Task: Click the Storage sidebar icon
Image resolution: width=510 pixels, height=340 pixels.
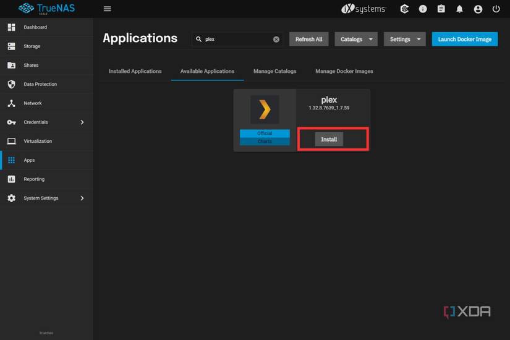Action: (x=11, y=46)
